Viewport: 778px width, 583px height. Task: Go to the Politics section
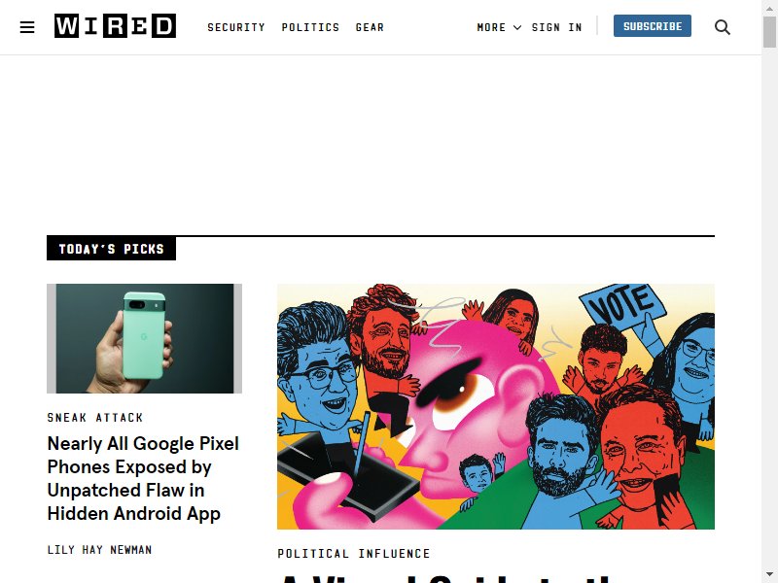coord(310,27)
